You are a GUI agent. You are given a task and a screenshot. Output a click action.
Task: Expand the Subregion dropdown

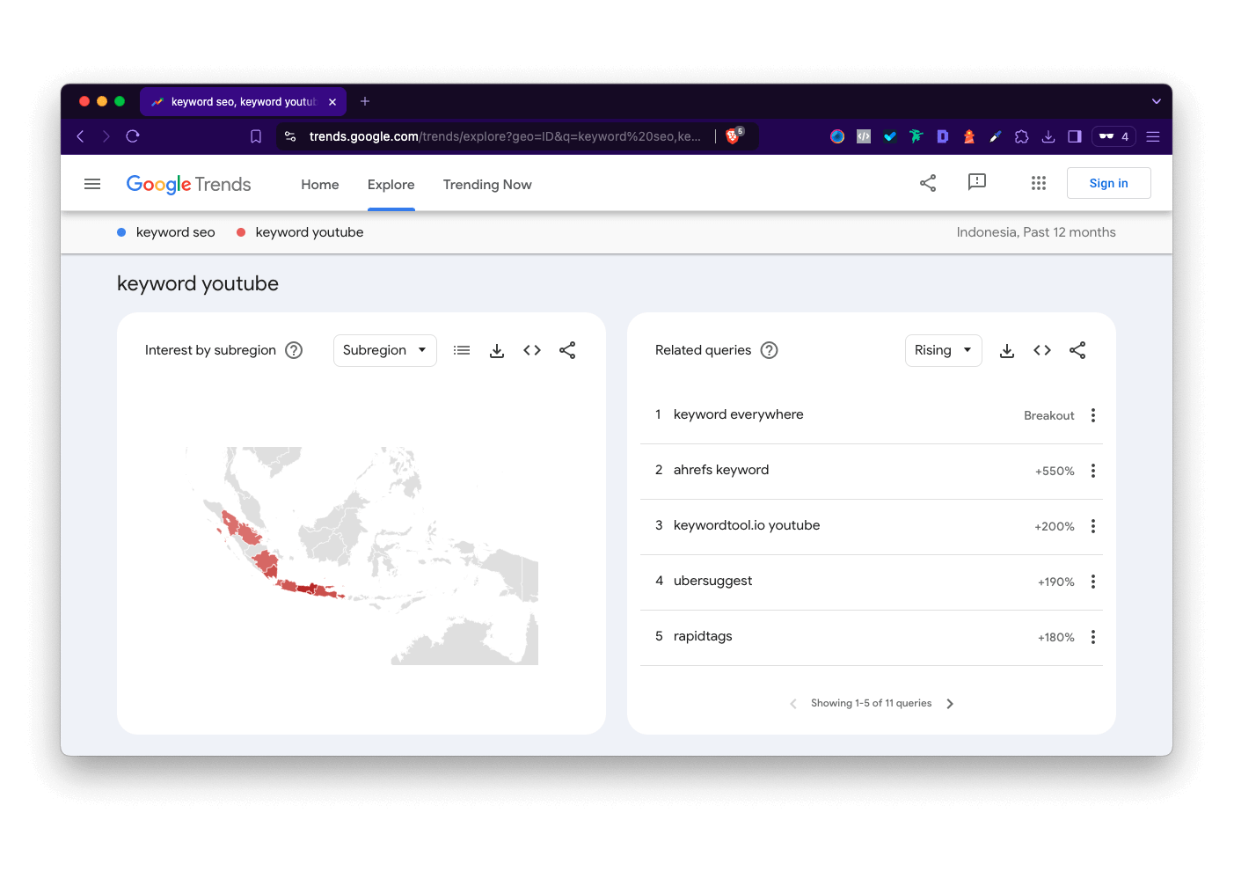(x=384, y=350)
